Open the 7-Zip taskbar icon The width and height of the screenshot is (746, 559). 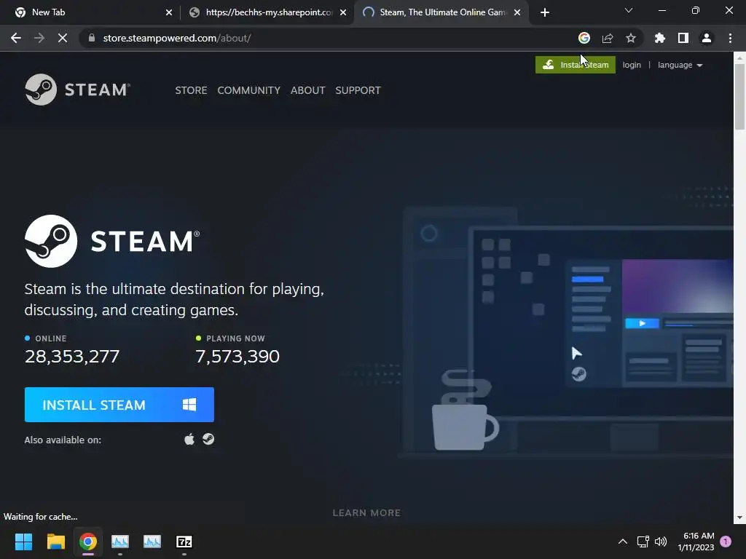184,542
